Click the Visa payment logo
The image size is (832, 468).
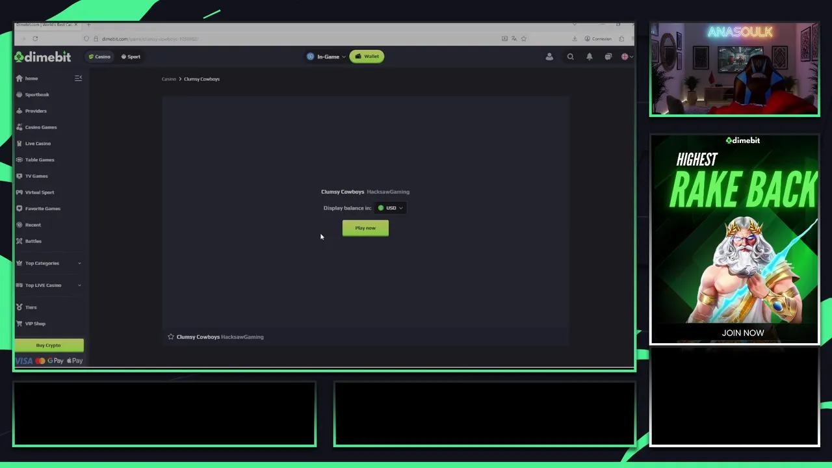click(24, 361)
